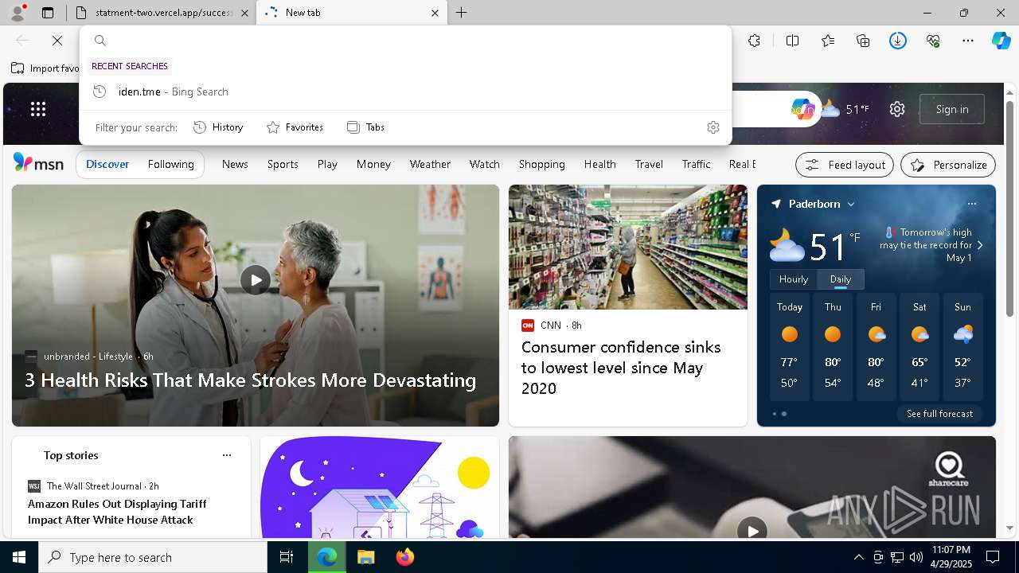The image size is (1019, 573).
Task: Open weather card more options
Action: pos(972,204)
